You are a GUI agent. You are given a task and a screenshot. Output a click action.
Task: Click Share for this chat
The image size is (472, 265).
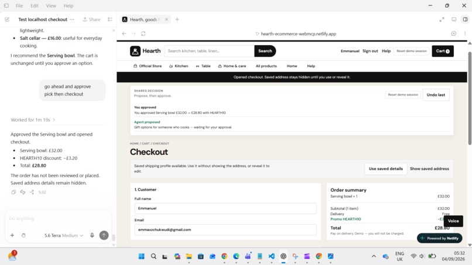coord(91,19)
